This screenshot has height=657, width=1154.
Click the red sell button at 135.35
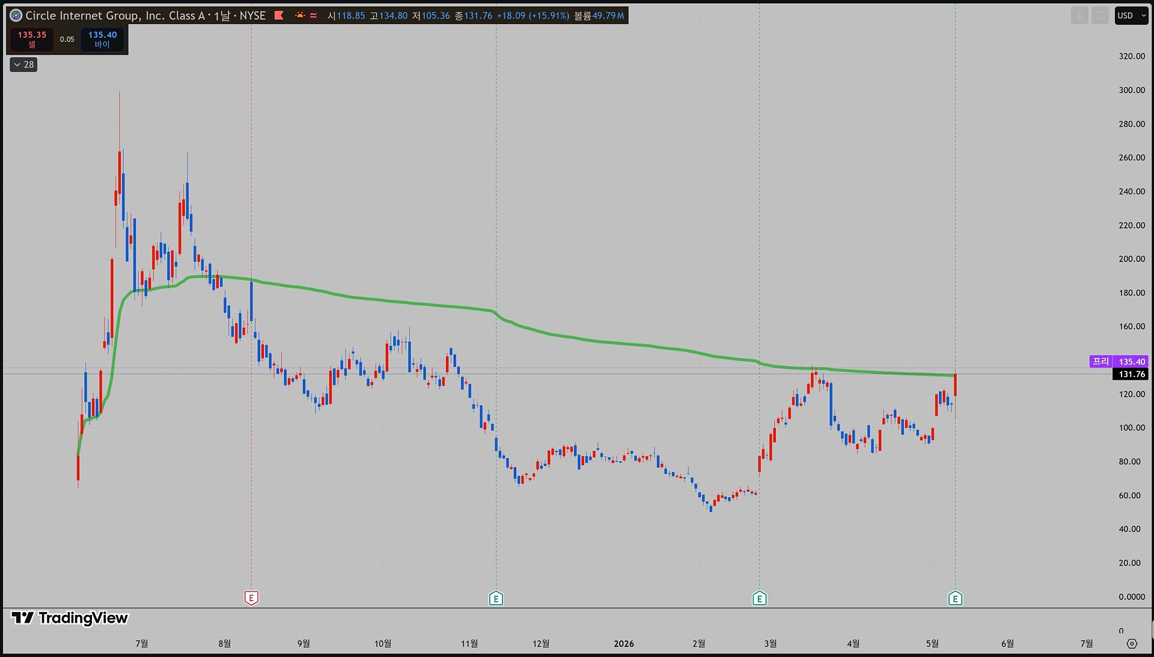click(32, 39)
